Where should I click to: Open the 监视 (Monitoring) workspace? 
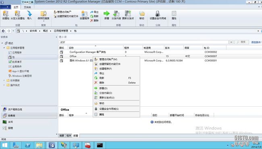click(x=29, y=122)
